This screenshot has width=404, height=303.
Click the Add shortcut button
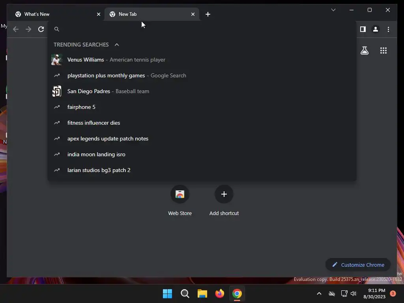[224, 200]
